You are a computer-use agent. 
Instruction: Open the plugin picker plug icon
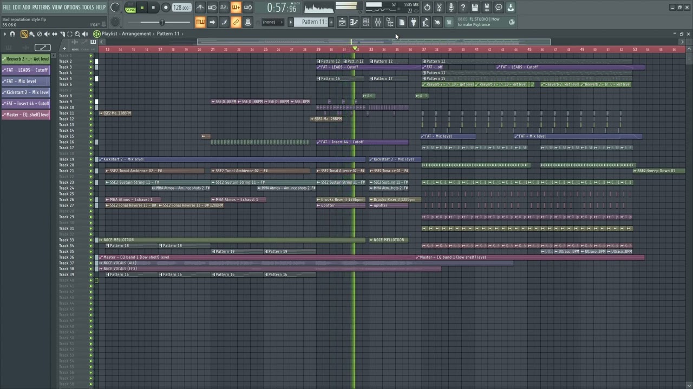coord(414,22)
